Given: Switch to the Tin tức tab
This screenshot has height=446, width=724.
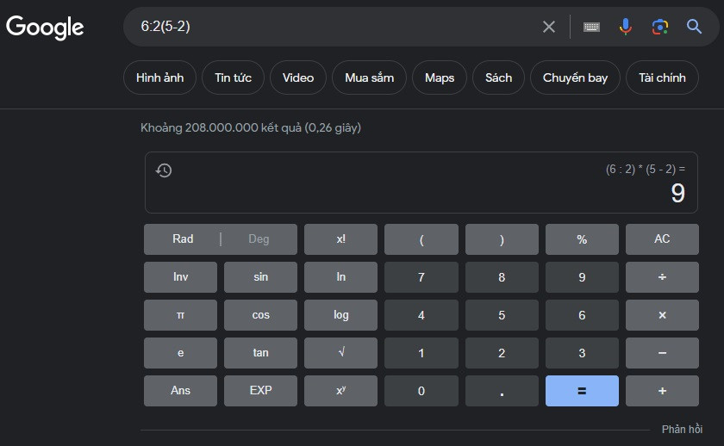Looking at the screenshot, I should pos(234,77).
